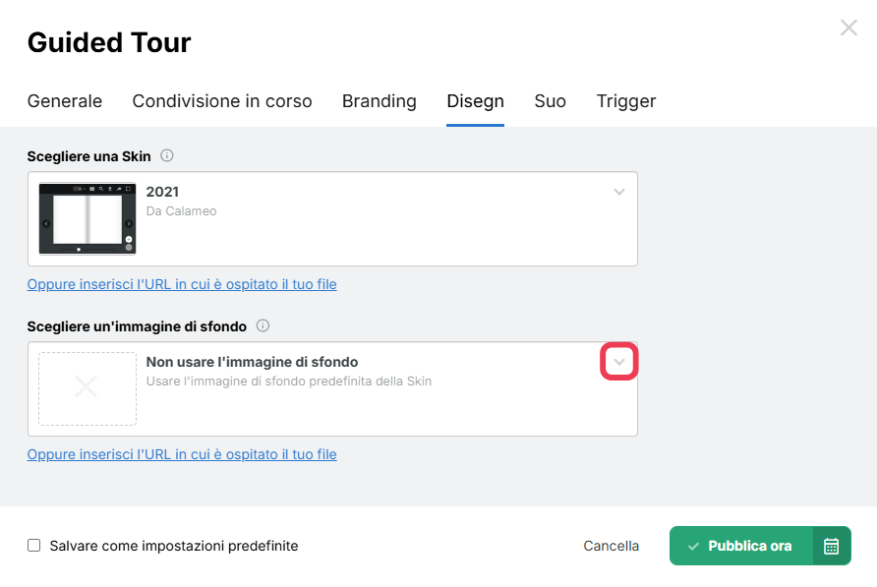Open the Trigger tab
877x587 pixels.
pos(626,101)
